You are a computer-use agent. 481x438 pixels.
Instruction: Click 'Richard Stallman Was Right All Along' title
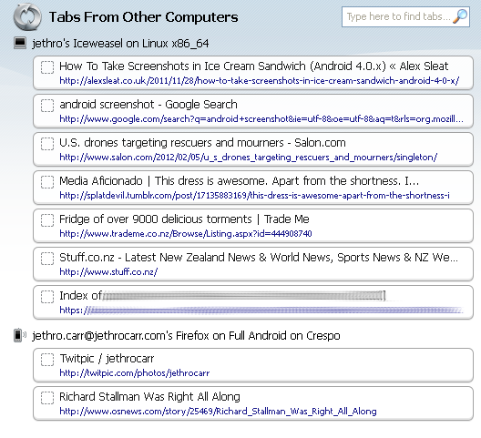point(149,397)
